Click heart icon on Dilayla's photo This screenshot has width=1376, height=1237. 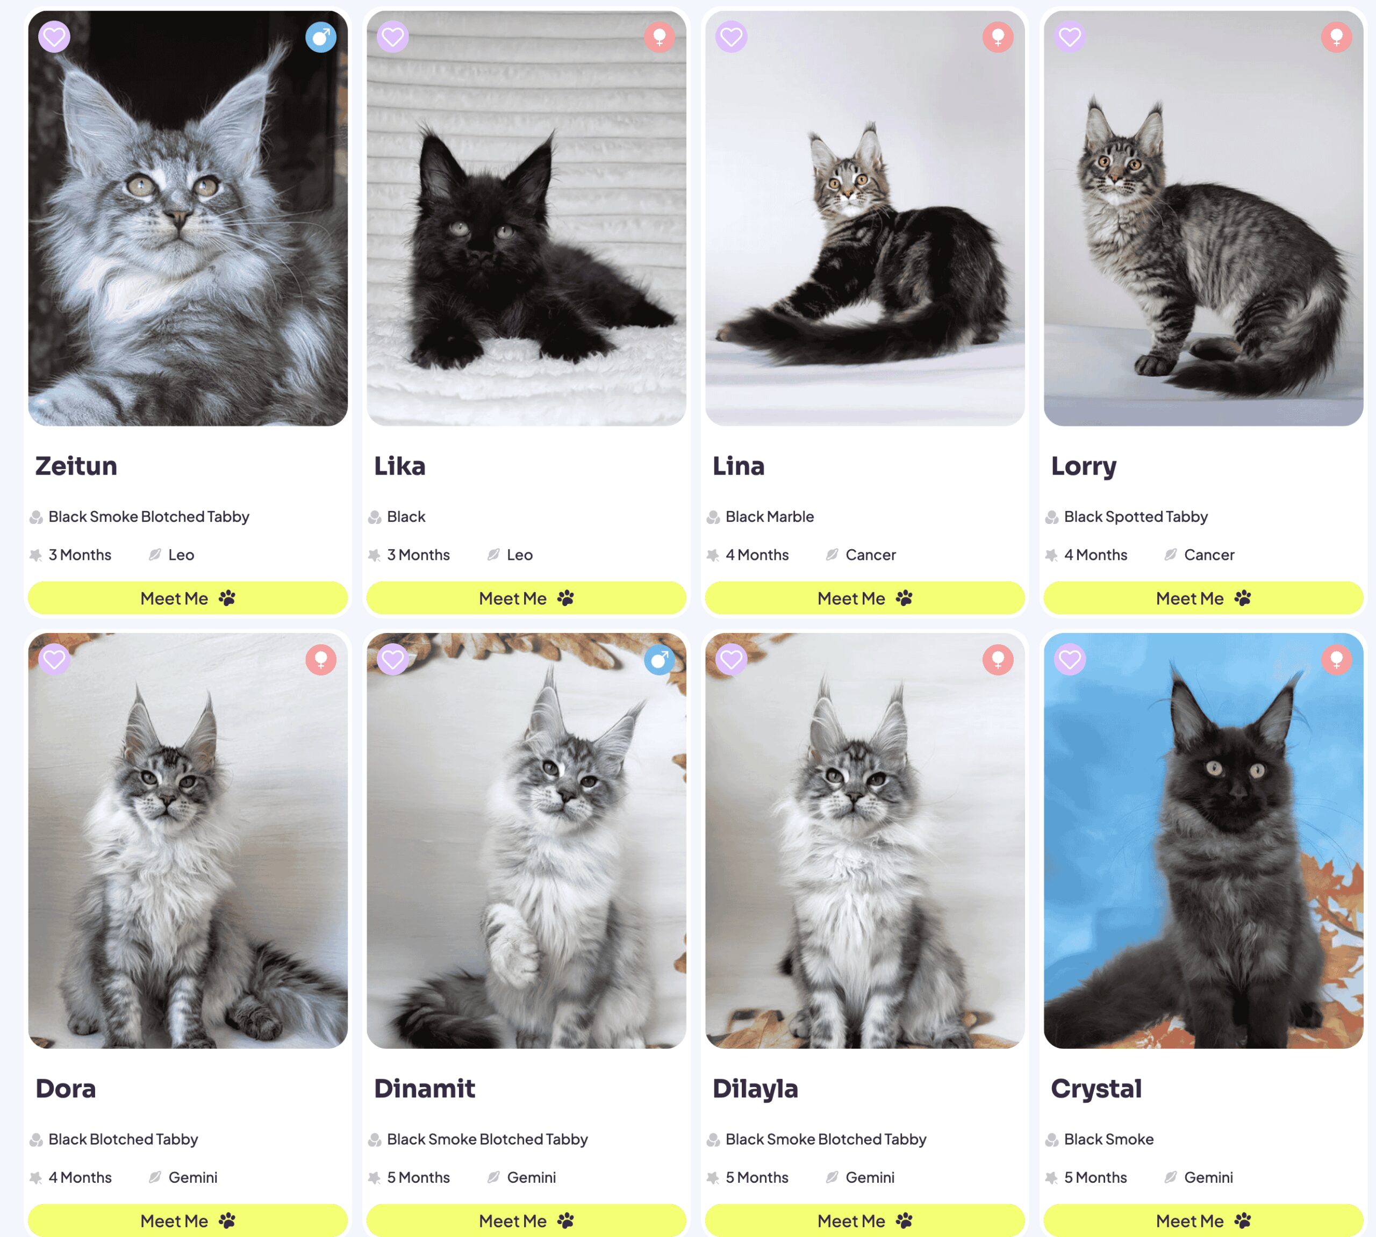click(731, 659)
